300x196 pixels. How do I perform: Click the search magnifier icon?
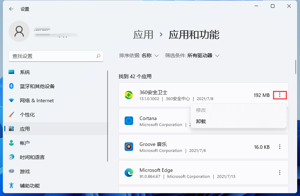[x=98, y=56]
